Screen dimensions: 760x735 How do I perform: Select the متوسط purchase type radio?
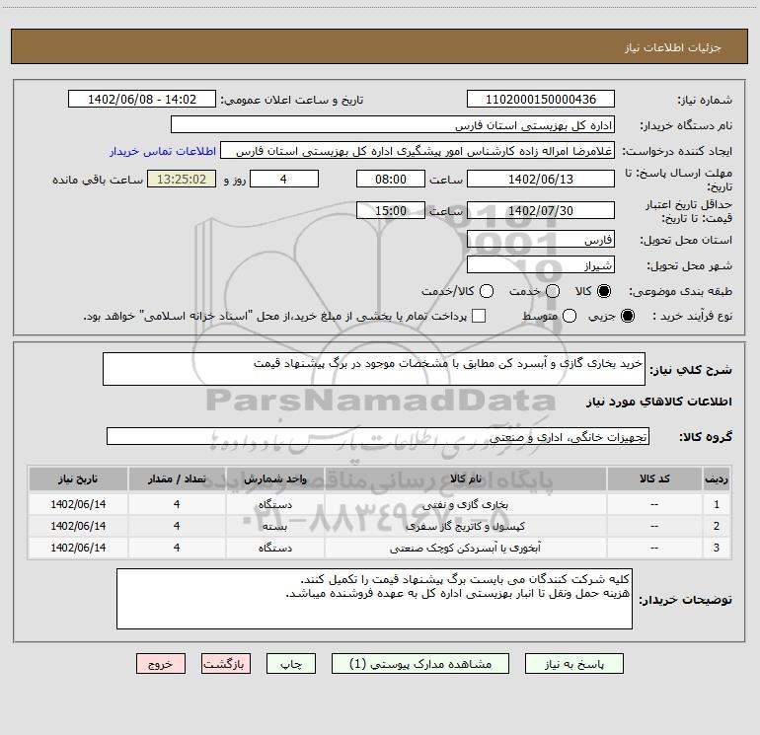click(x=570, y=316)
